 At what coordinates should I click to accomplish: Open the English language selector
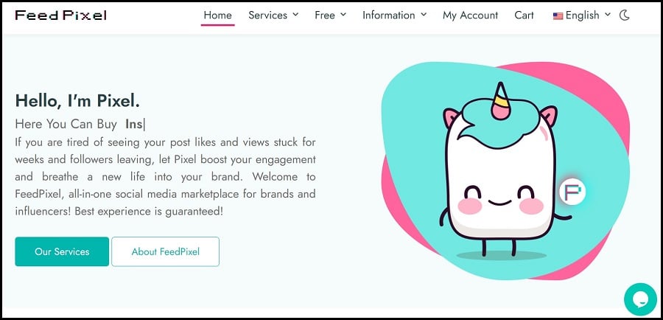pos(582,15)
